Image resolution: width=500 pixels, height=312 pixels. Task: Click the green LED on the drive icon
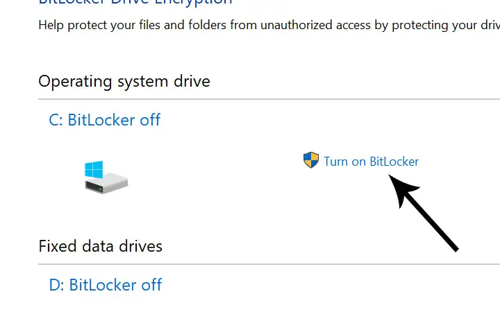click(x=101, y=189)
